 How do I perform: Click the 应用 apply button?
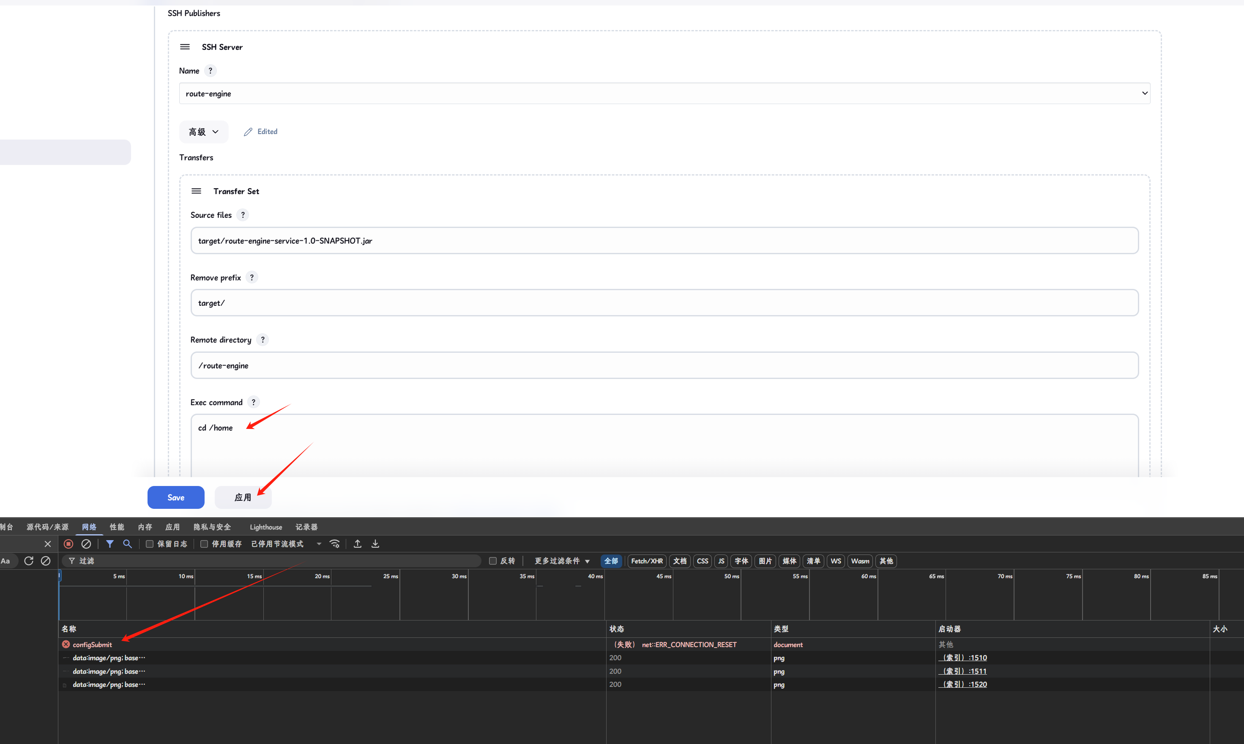pyautogui.click(x=243, y=497)
